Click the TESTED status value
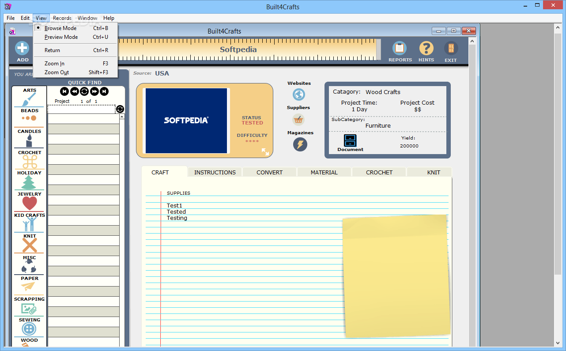Viewport: 566px width, 351px height. [x=253, y=123]
